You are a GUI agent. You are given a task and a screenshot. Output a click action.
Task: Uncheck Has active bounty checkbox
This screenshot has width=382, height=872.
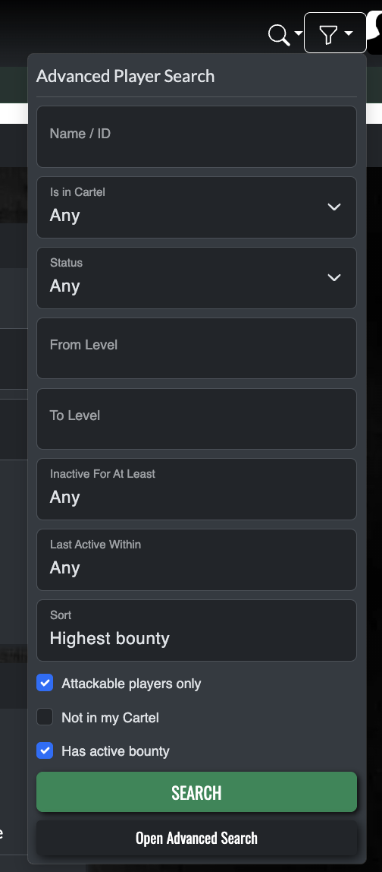[x=45, y=750]
